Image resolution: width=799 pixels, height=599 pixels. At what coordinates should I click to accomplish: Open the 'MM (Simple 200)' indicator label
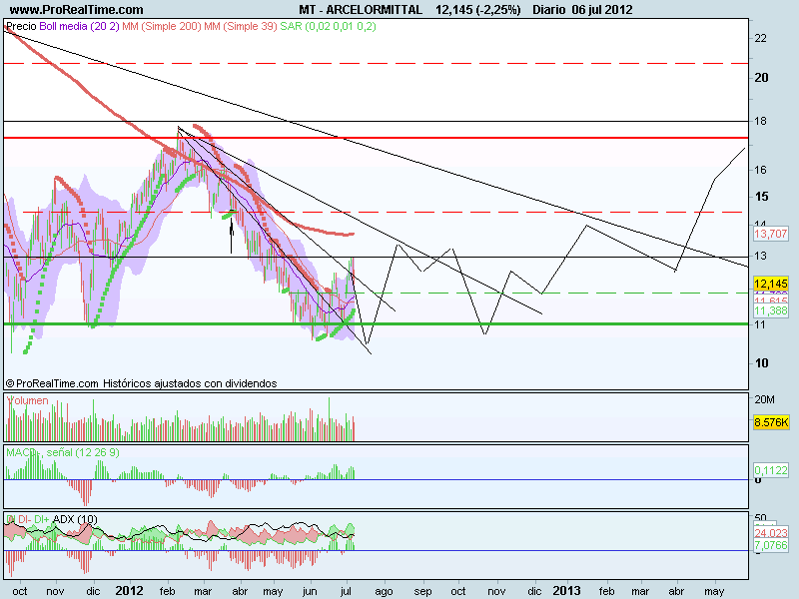[162, 26]
